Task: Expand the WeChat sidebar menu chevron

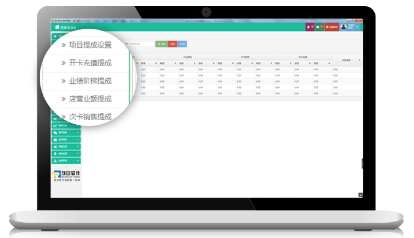Action: [78, 133]
